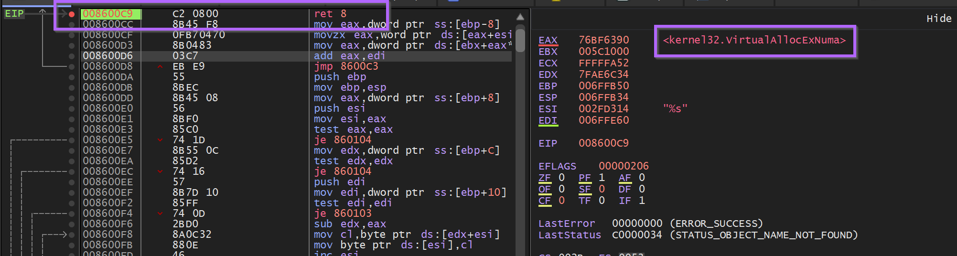Click the PF flag label

click(585, 178)
